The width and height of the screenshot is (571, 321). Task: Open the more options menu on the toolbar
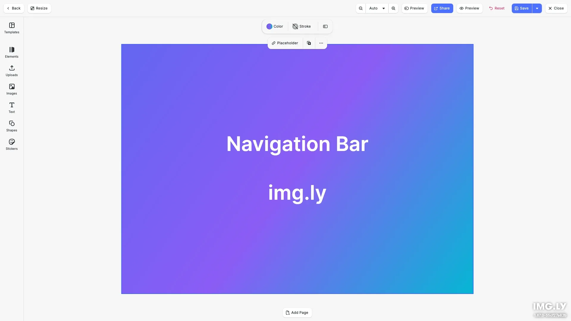coord(321,43)
